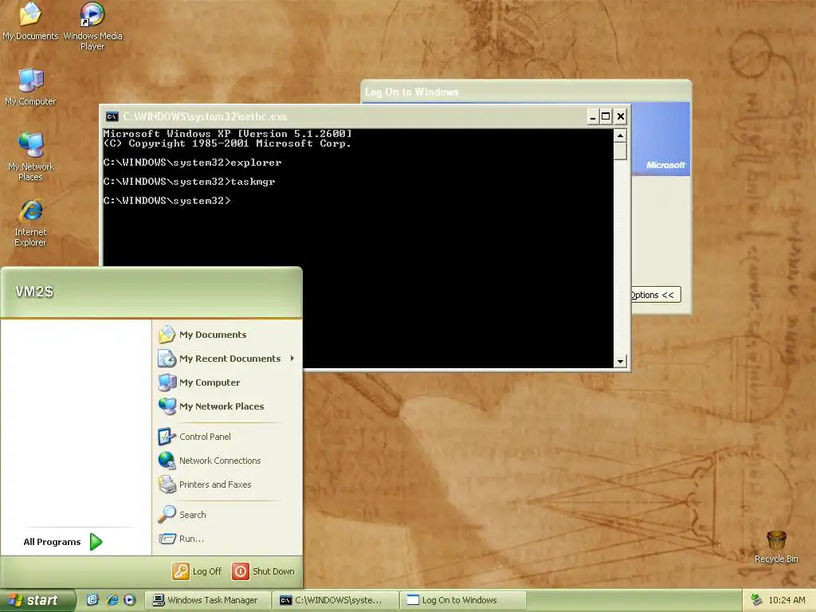816x612 pixels.
Task: Open My Documents desktop icon
Action: (x=30, y=22)
